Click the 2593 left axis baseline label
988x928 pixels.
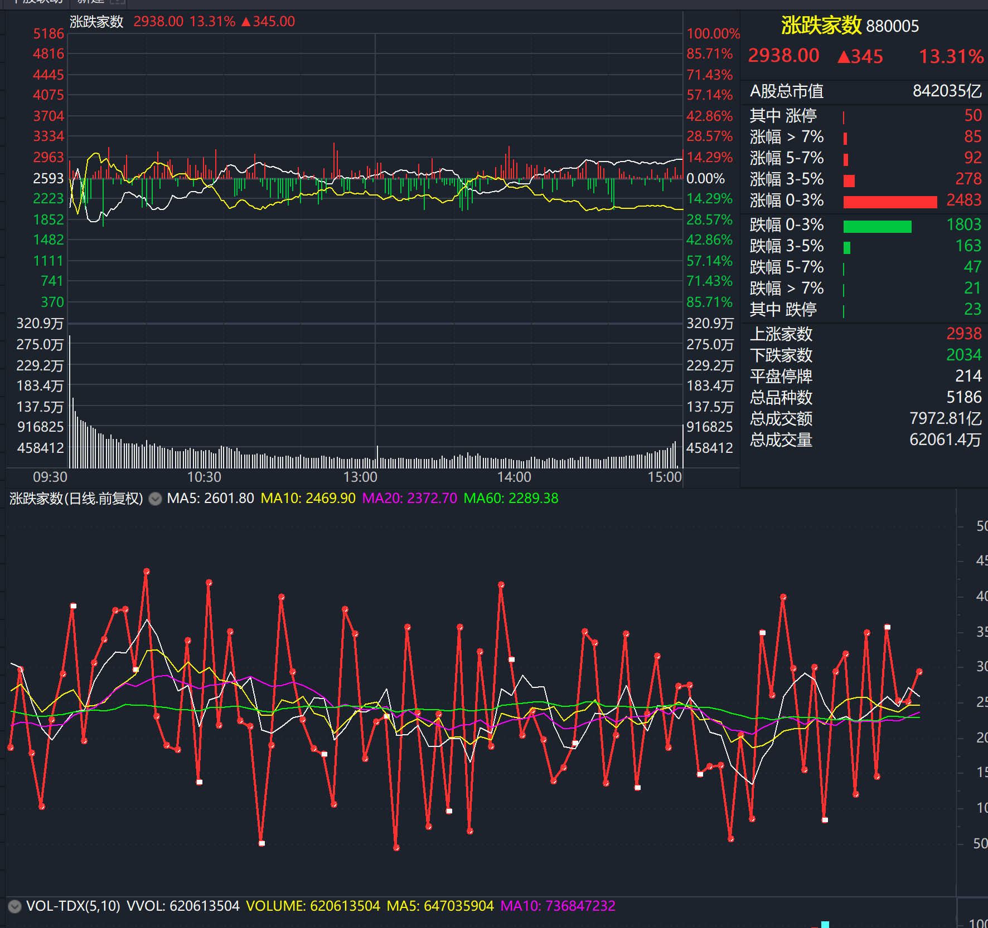[49, 178]
